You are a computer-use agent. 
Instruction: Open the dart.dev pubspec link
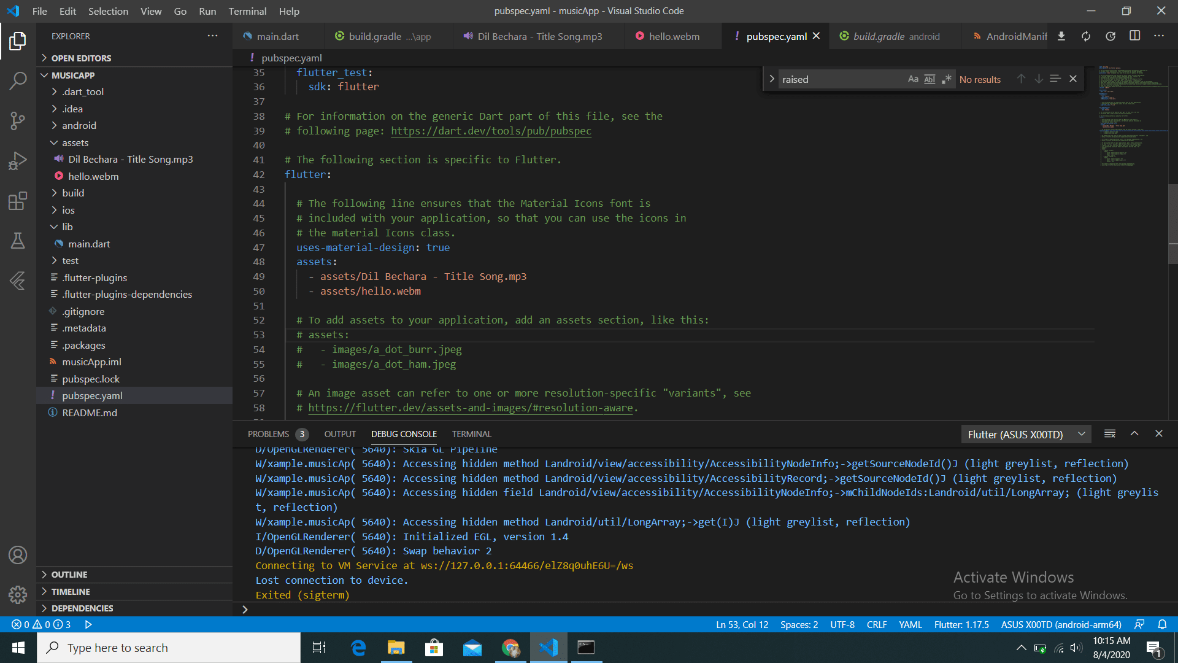[491, 131]
